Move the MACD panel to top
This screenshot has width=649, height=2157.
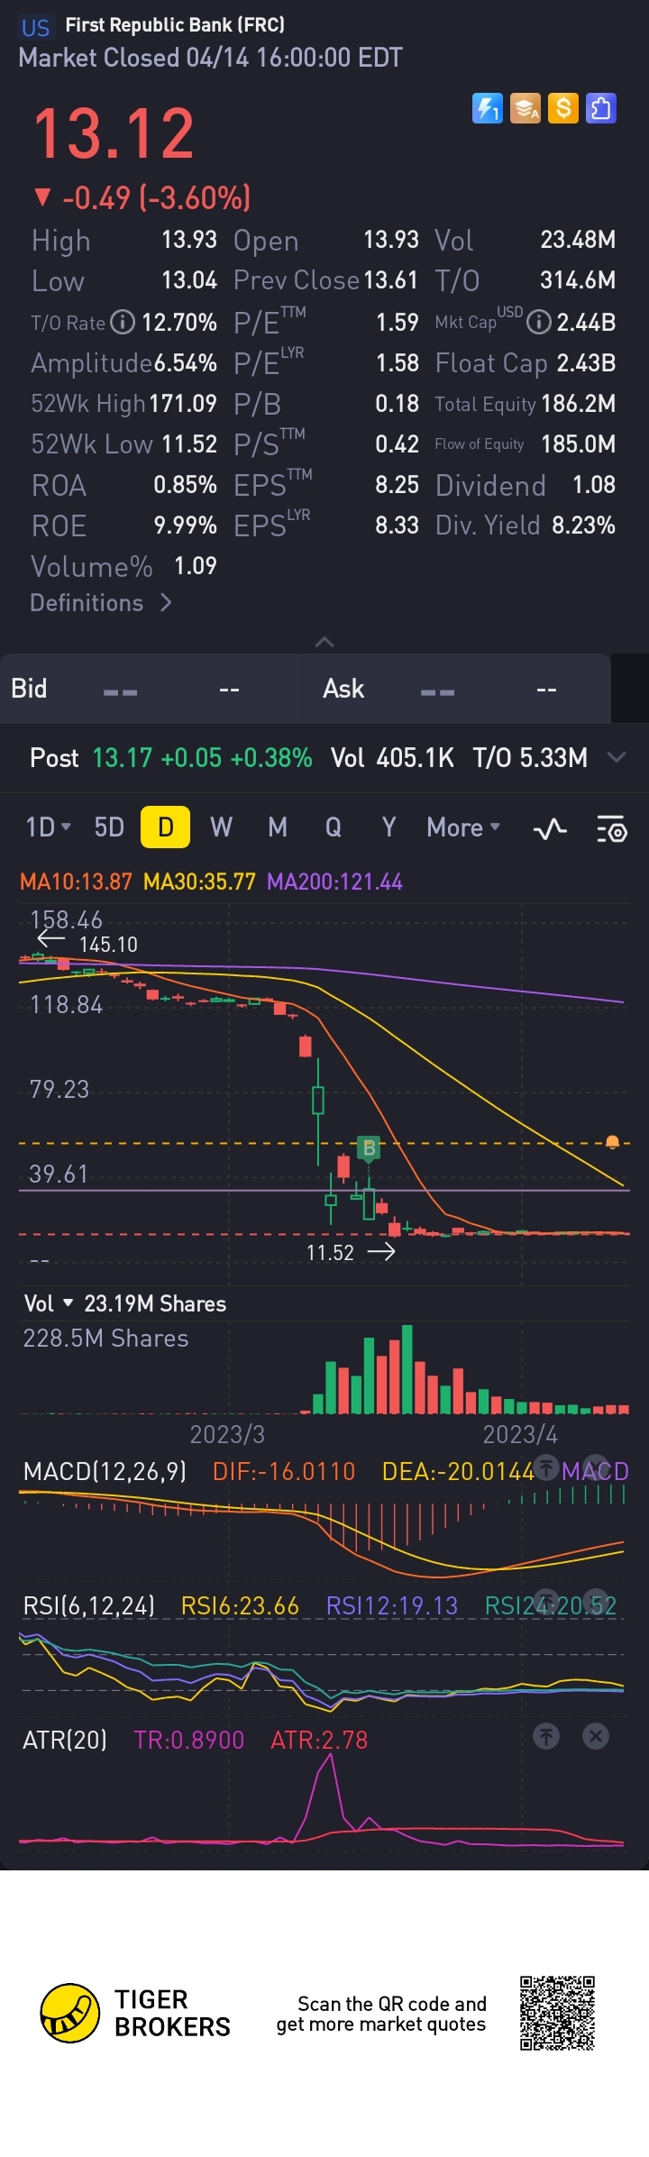coord(546,1467)
